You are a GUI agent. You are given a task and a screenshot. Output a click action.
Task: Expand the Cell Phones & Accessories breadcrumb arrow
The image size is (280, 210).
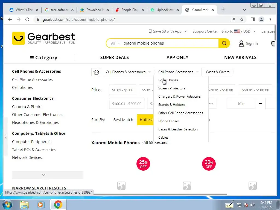point(150,72)
